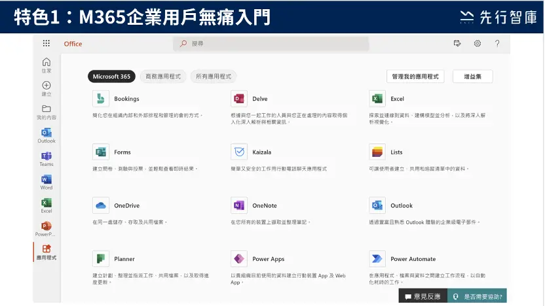
Task: Click the Power Apps name text
Action: (x=269, y=259)
